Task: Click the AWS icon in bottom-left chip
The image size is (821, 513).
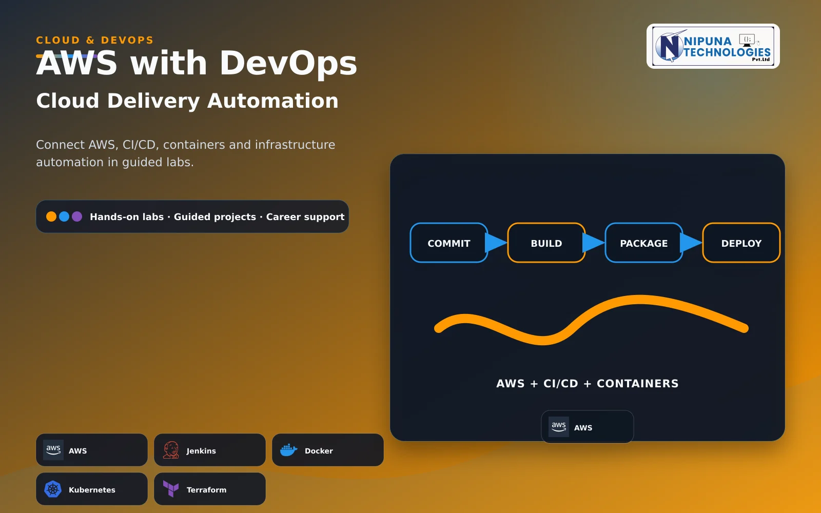Action: (x=53, y=450)
